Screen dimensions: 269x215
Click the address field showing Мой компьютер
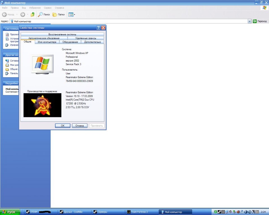(129, 21)
